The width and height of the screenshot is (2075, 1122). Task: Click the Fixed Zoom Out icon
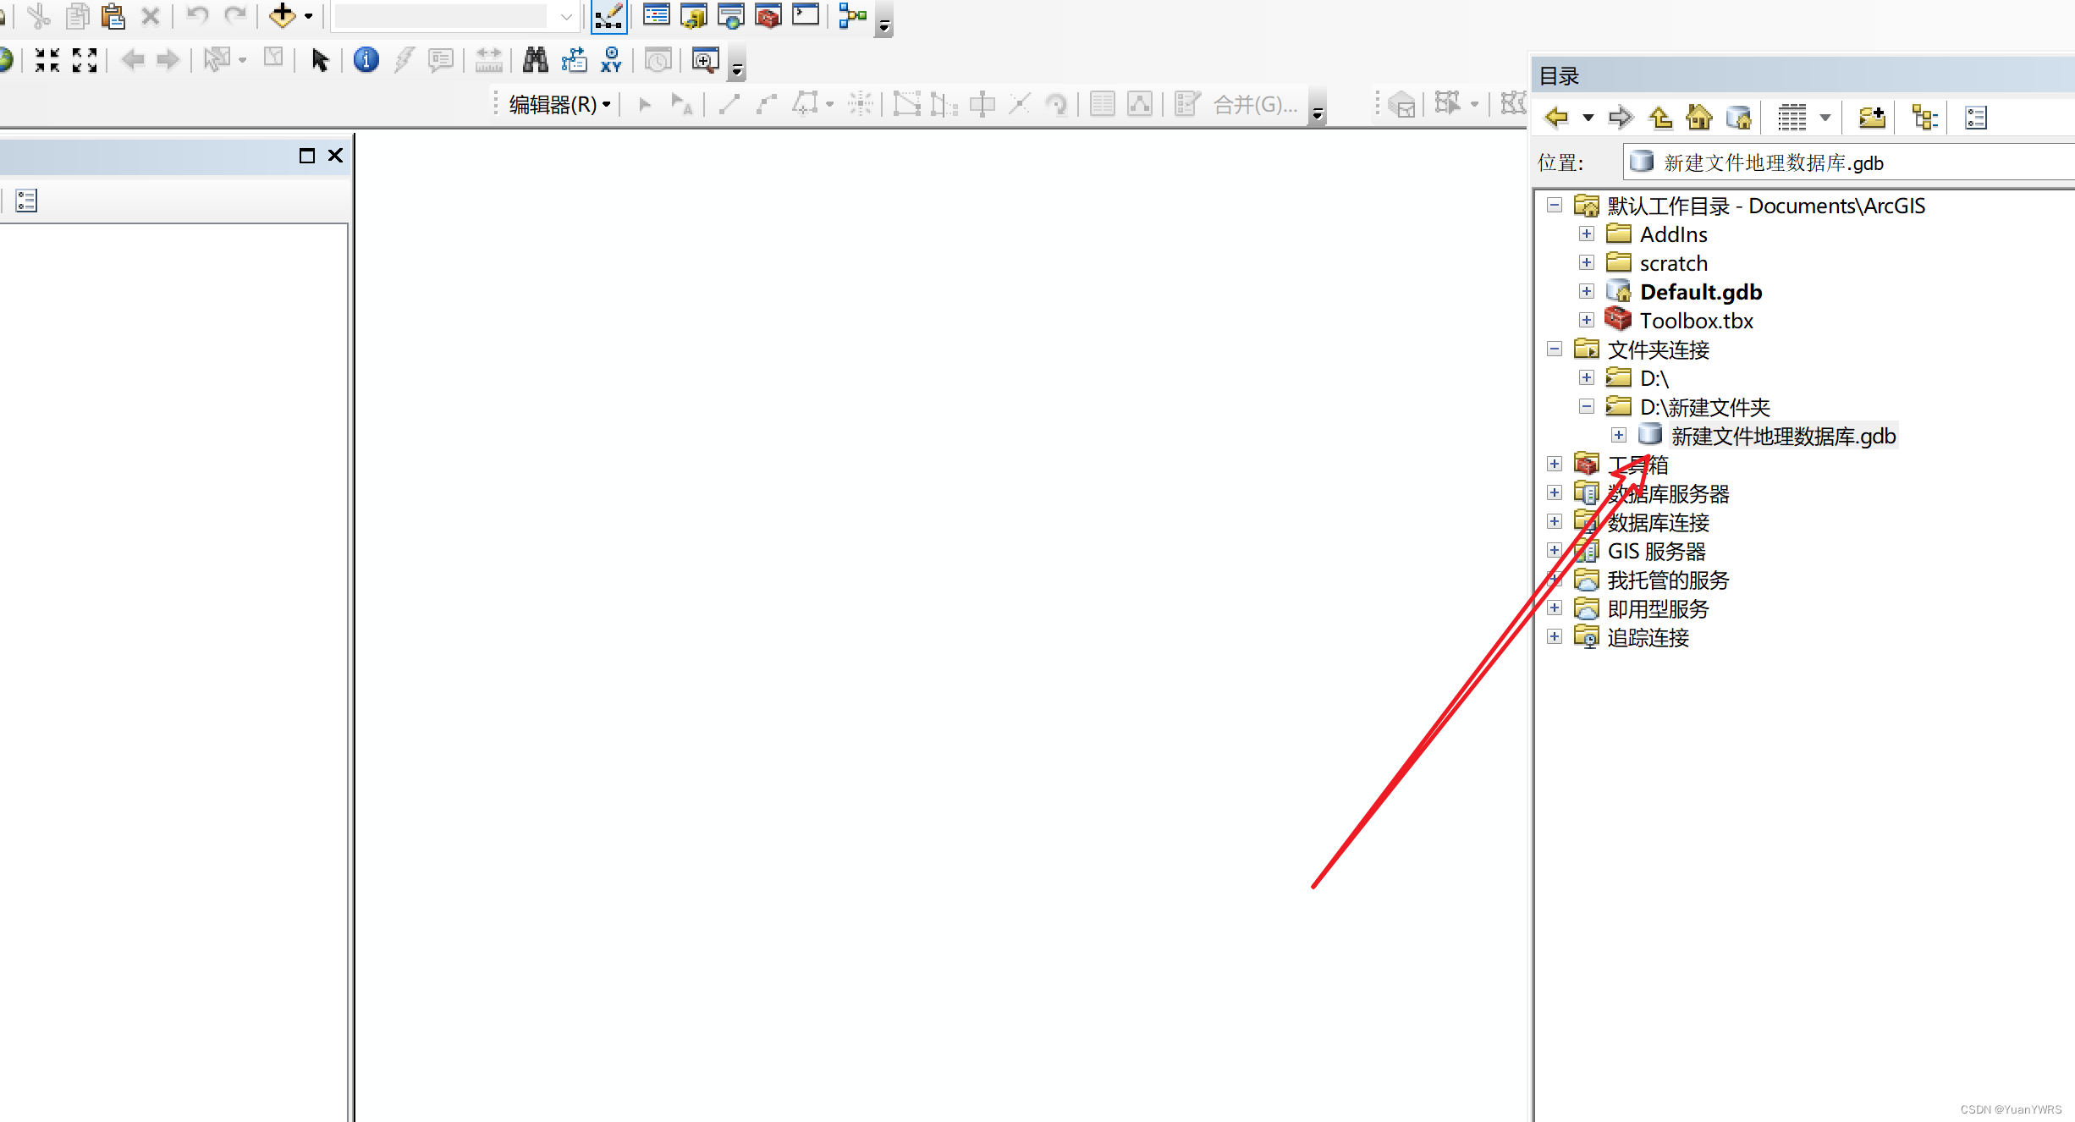(x=85, y=60)
